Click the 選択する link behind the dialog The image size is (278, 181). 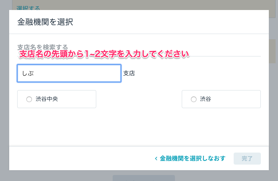coord(28,8)
